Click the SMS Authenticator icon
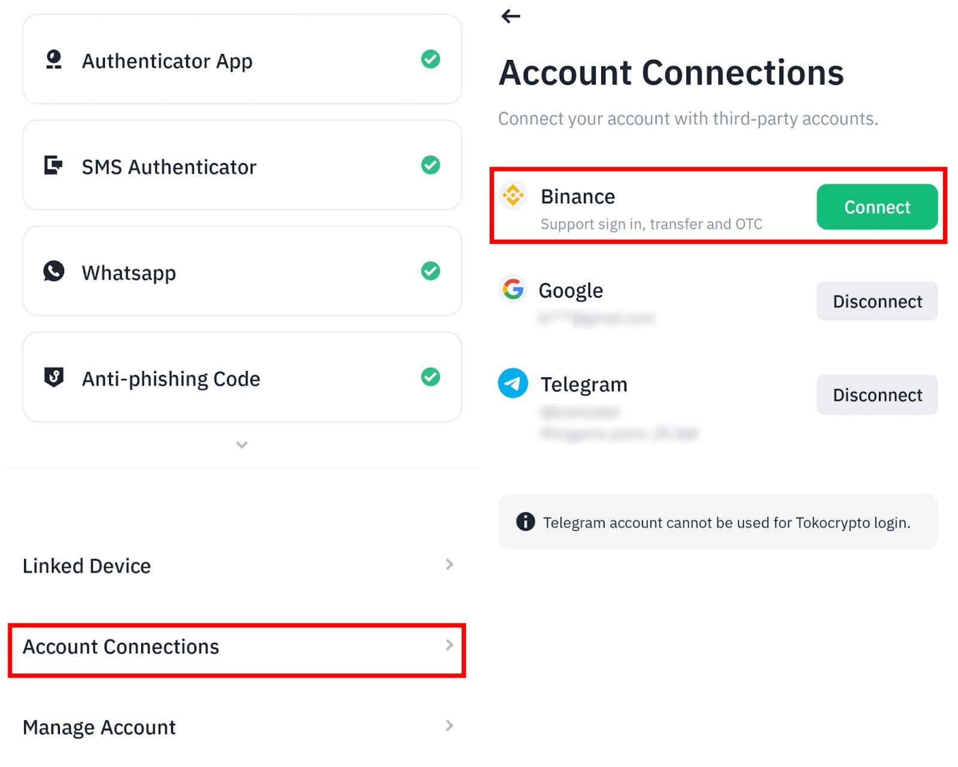 click(53, 165)
